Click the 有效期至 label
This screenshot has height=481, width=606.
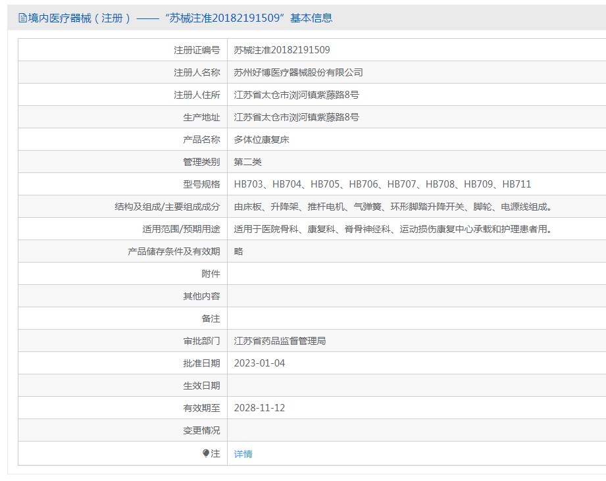[201, 408]
